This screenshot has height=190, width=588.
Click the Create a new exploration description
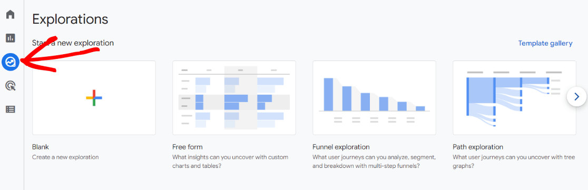tap(66, 157)
